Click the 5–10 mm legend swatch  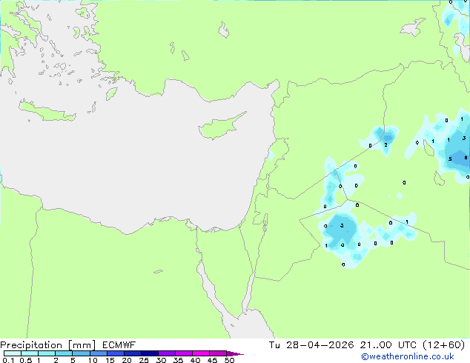(81, 353)
